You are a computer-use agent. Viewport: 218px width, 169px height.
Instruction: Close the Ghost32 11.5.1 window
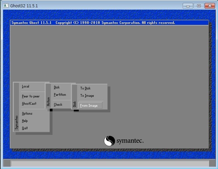210,6
